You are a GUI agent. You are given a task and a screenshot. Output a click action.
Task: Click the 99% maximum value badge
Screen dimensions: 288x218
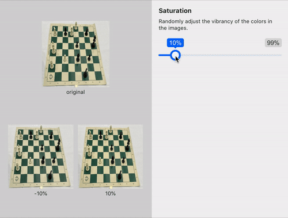(x=273, y=43)
